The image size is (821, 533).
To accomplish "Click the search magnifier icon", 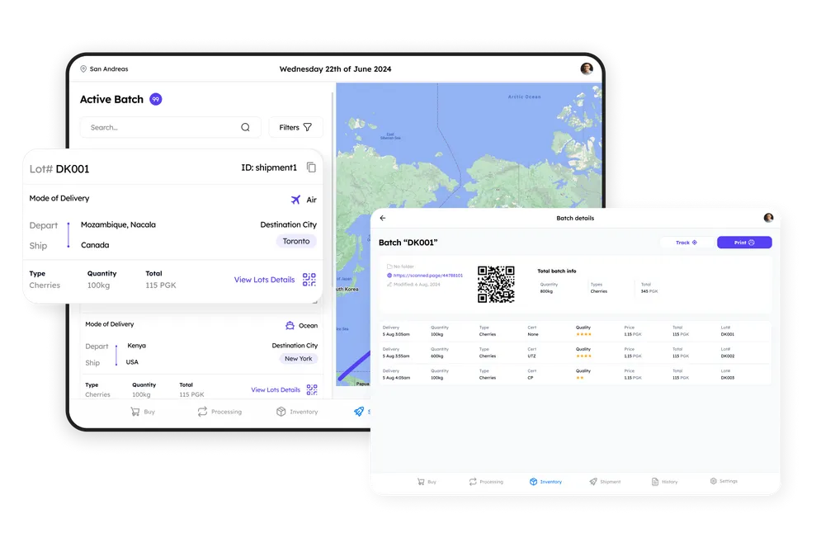I will (x=245, y=127).
